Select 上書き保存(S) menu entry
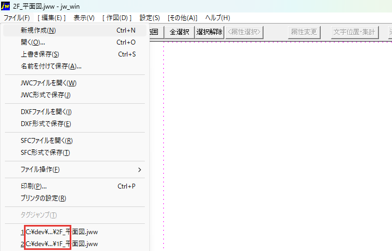 point(75,54)
